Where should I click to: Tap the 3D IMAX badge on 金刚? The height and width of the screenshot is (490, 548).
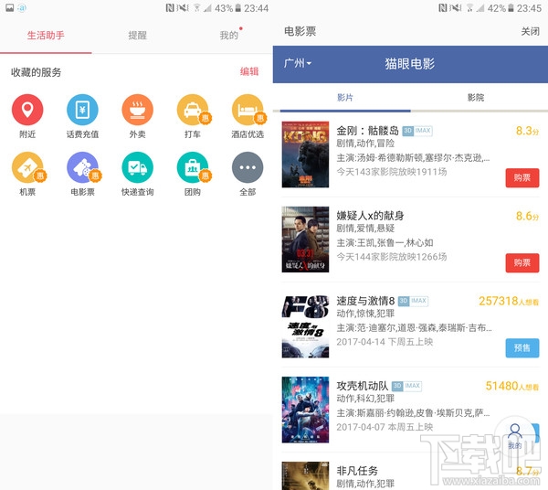tap(417, 131)
